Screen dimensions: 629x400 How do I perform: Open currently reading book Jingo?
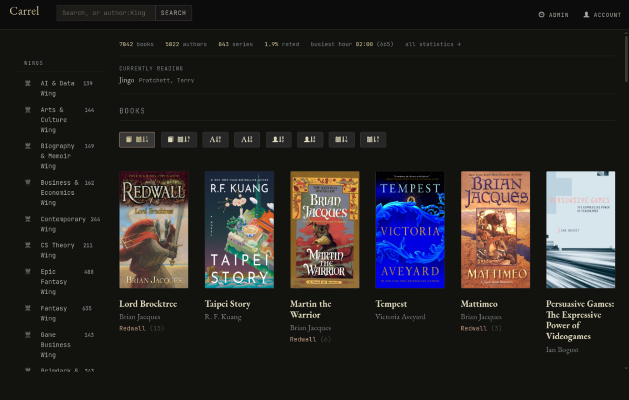pos(127,80)
